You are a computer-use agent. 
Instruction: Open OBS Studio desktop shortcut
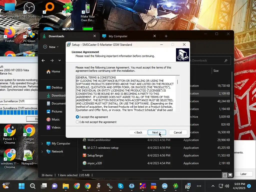click(x=29, y=10)
